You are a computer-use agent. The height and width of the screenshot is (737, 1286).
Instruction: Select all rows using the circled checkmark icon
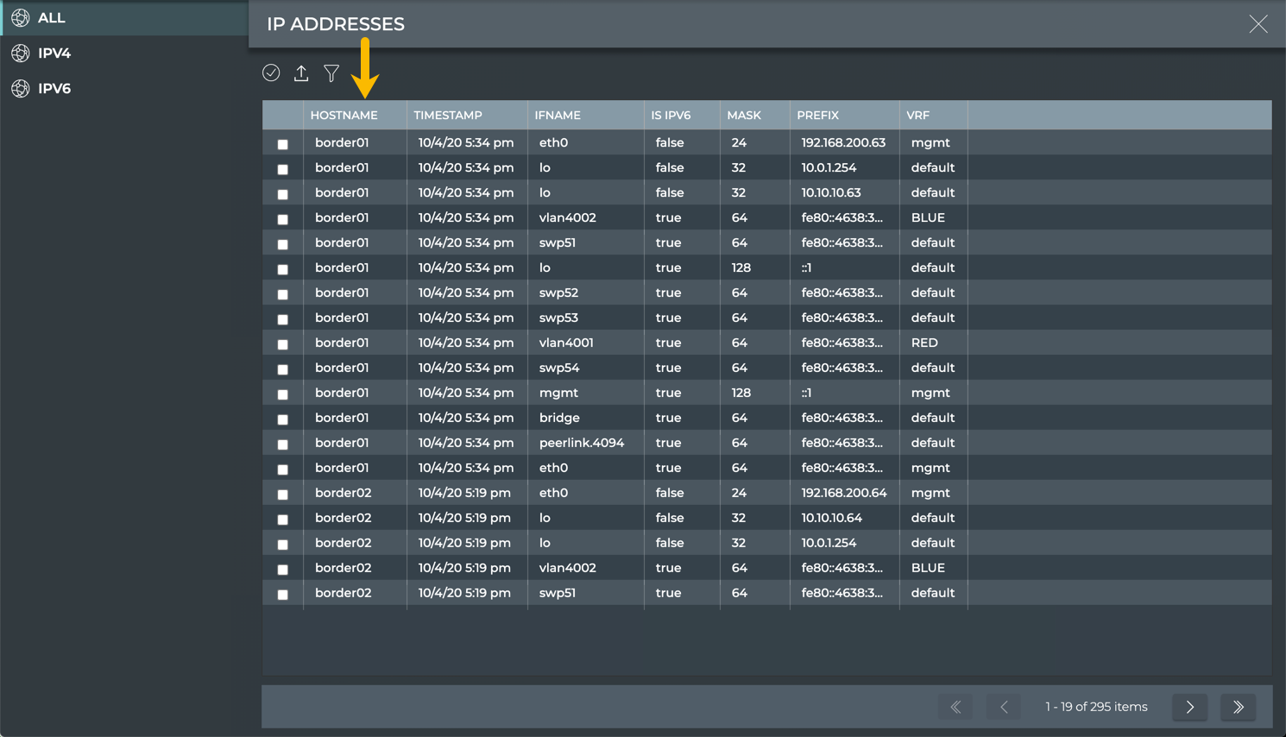point(271,73)
